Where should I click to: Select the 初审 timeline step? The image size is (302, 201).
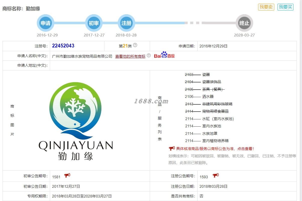94,23
